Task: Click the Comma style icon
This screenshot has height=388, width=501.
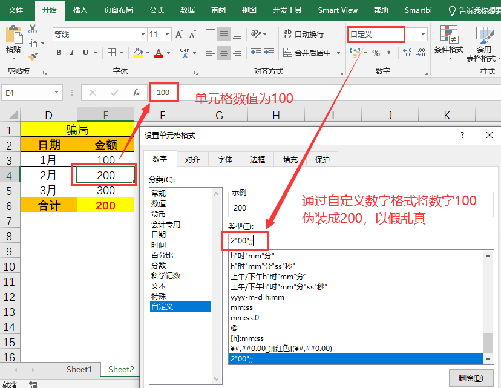Action: click(x=389, y=51)
